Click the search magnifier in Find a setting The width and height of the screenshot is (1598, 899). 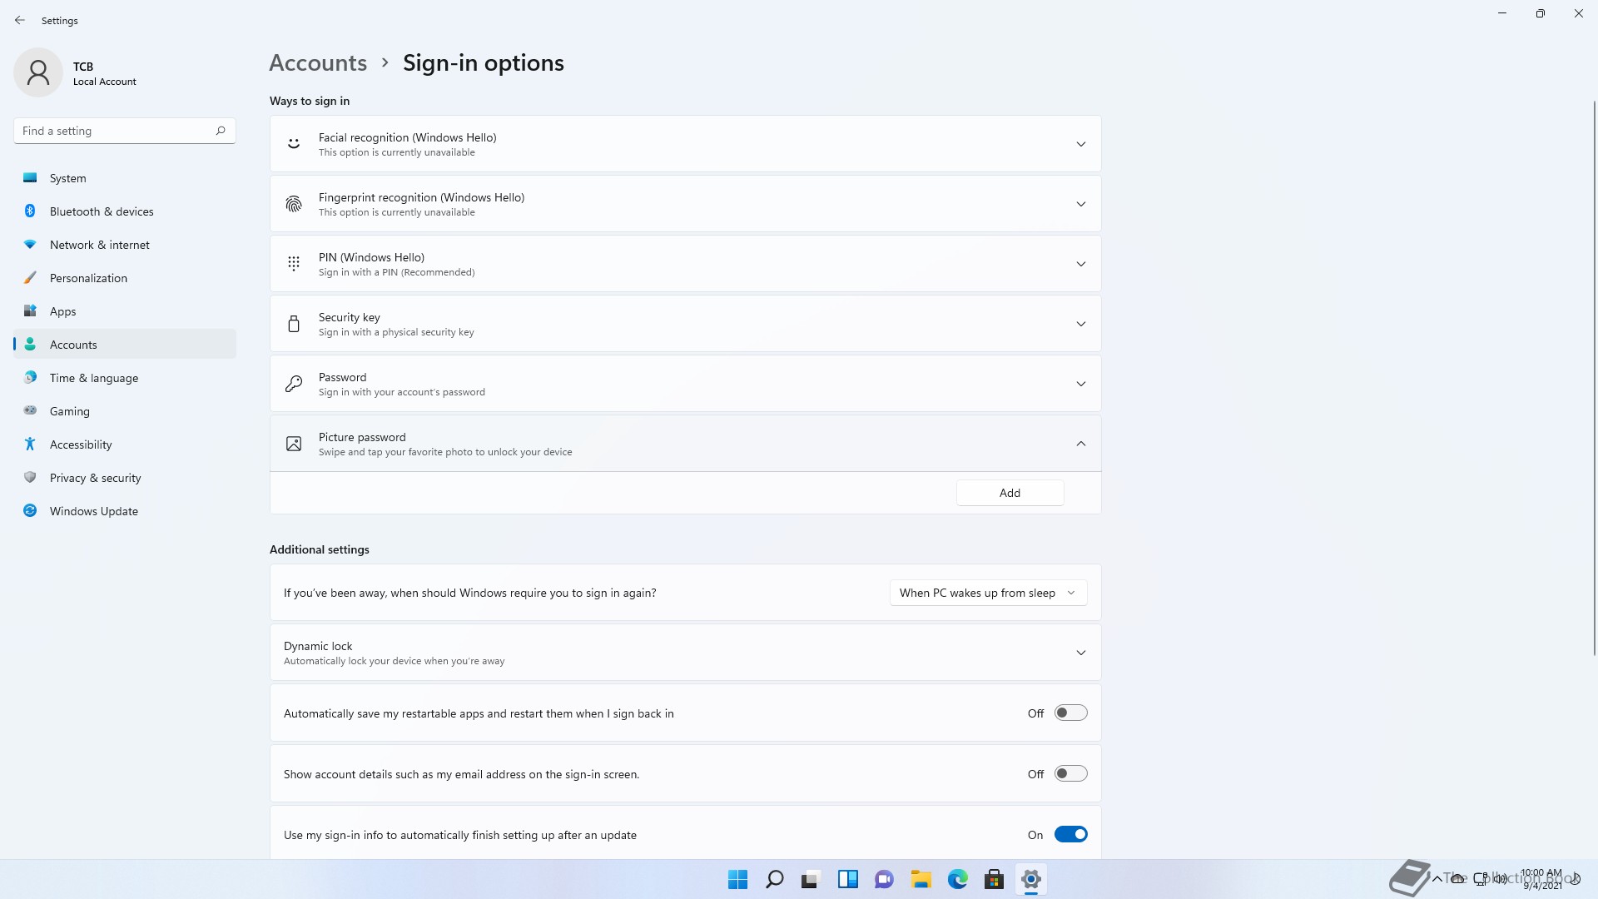(x=221, y=131)
